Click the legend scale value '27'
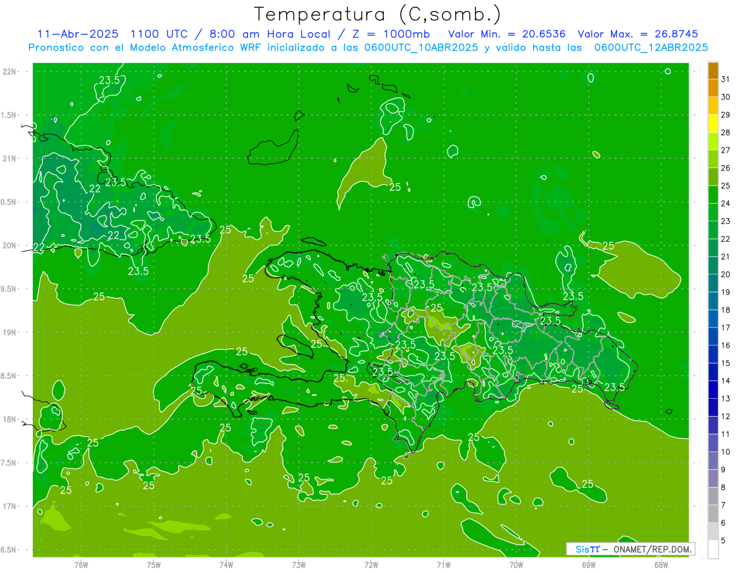742x573 pixels. 726,150
